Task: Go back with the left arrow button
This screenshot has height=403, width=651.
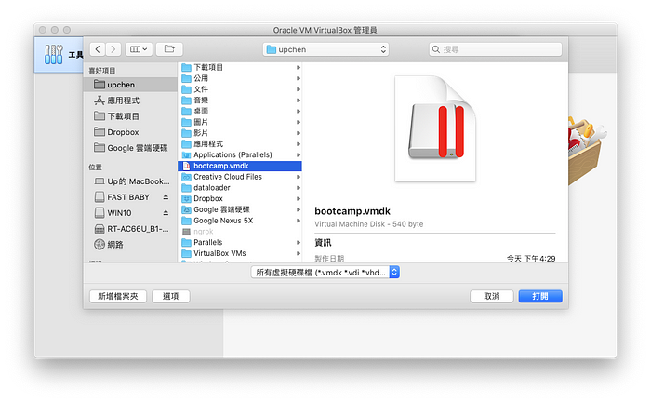Action: 98,49
